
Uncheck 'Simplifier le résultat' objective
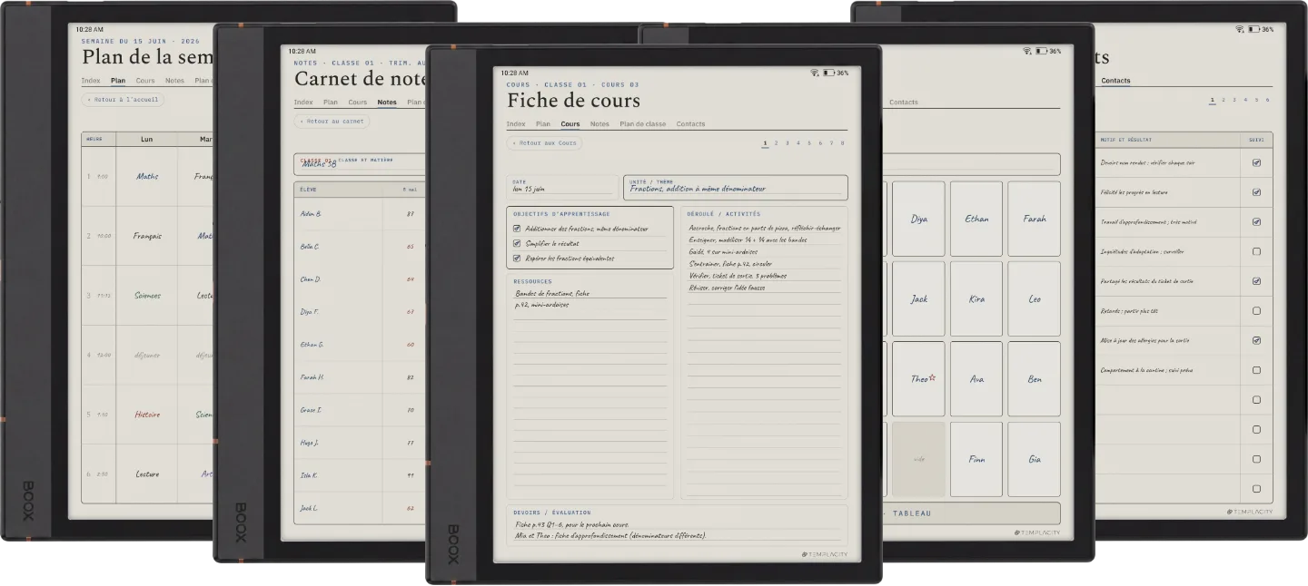click(517, 243)
